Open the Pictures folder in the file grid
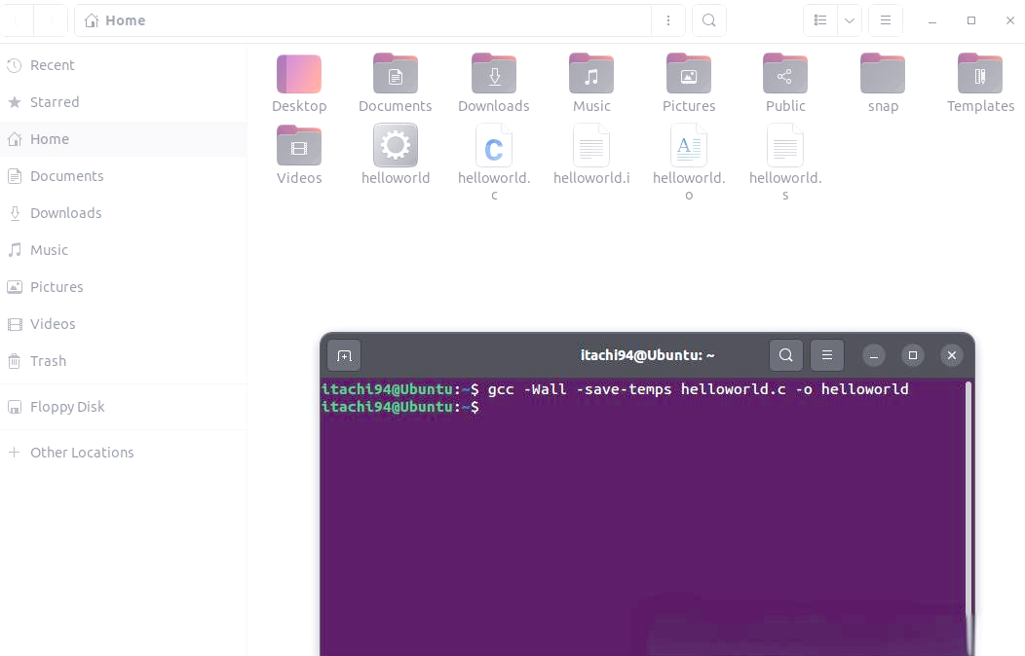This screenshot has width=1025, height=656. (x=688, y=74)
